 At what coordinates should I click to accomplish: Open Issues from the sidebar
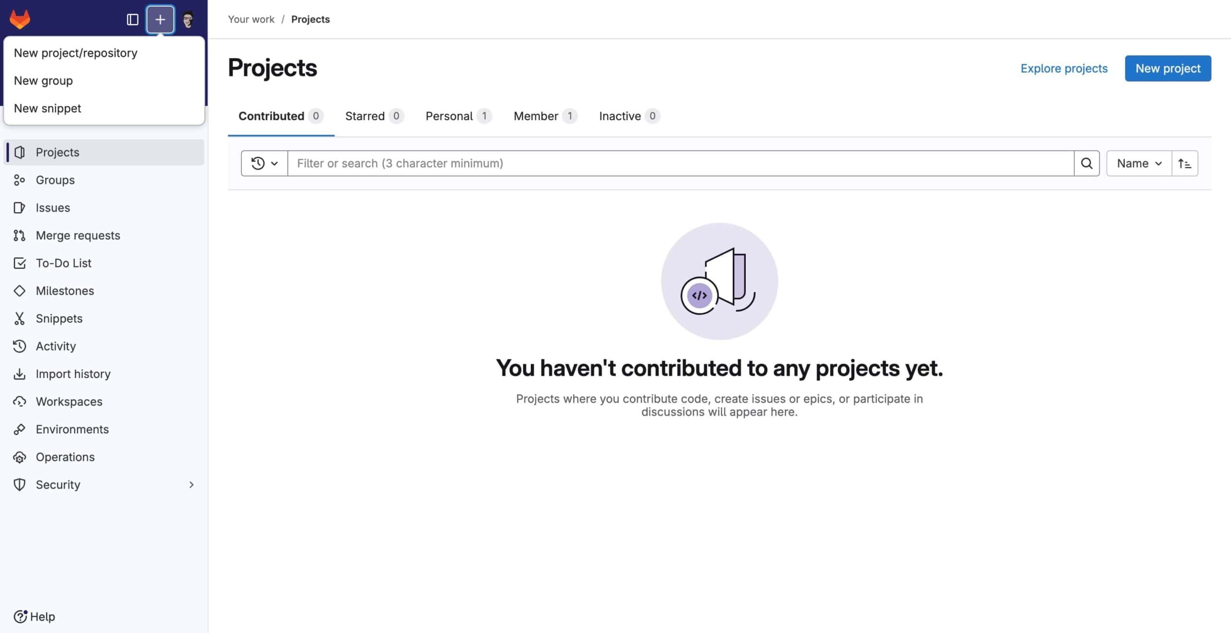[52, 207]
